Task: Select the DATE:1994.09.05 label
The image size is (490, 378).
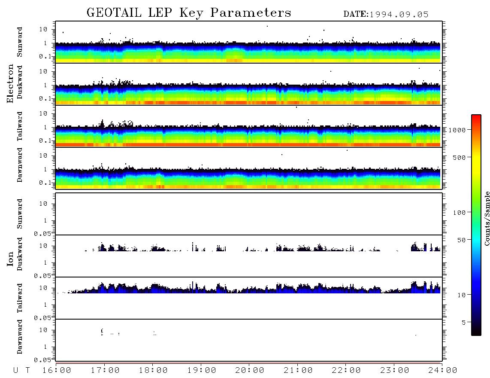Action: click(x=386, y=15)
